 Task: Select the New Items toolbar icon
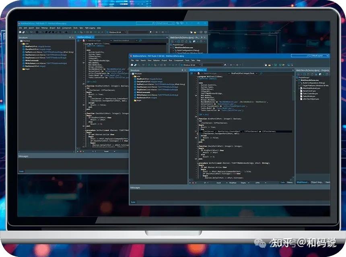(x=132, y=65)
